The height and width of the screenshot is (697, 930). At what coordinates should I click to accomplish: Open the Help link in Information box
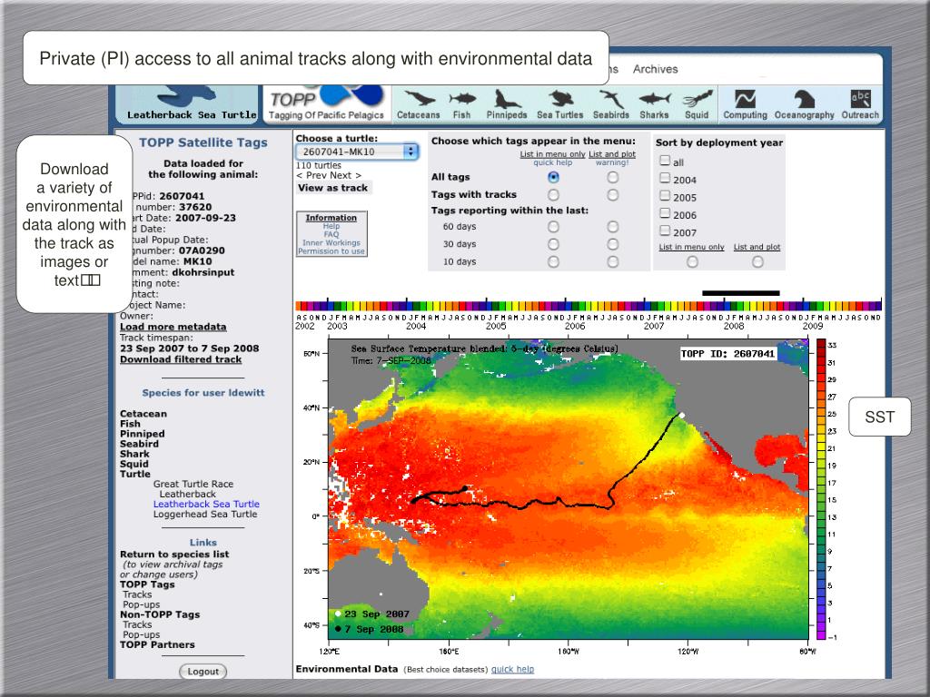coord(331,226)
